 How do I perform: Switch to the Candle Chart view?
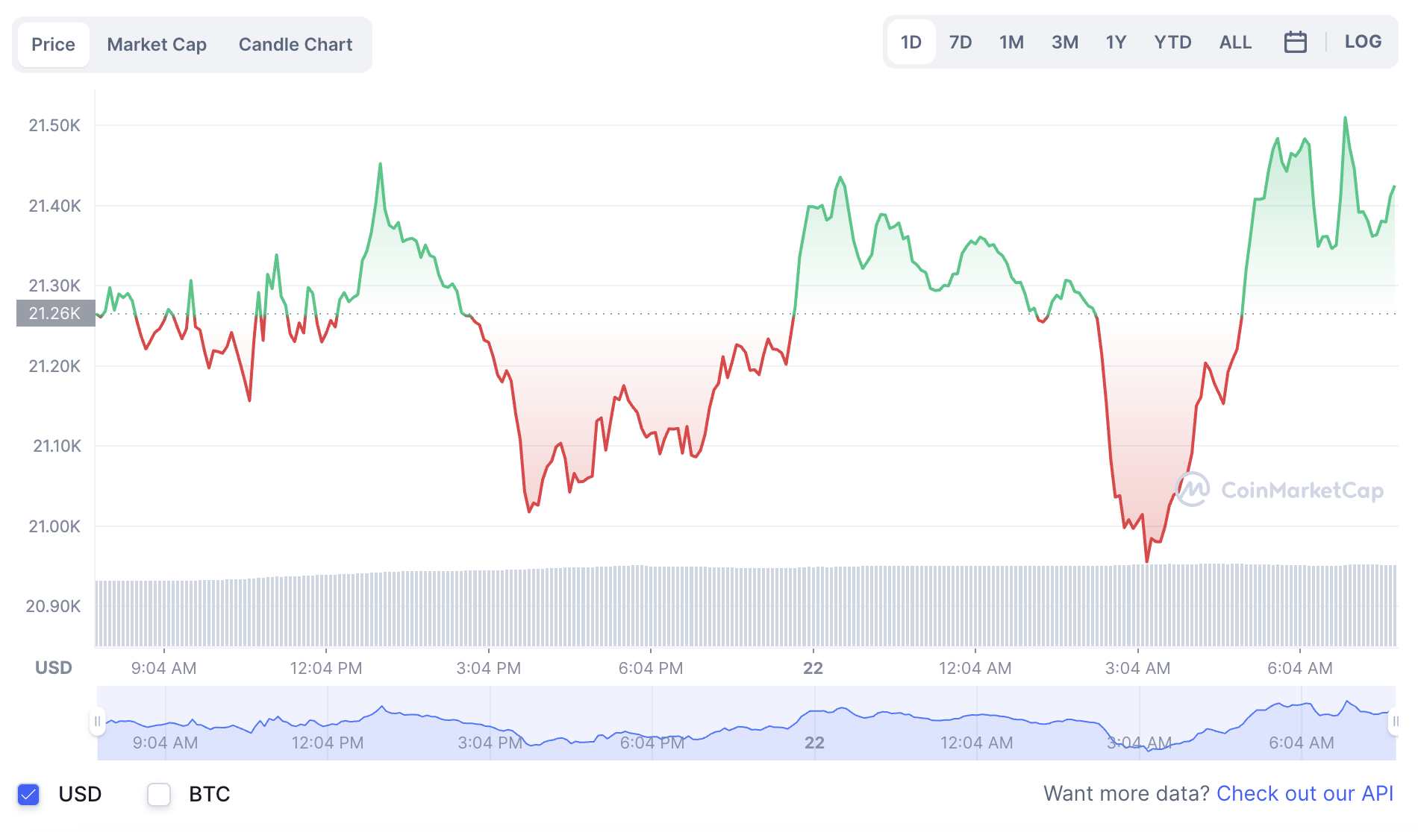click(295, 44)
